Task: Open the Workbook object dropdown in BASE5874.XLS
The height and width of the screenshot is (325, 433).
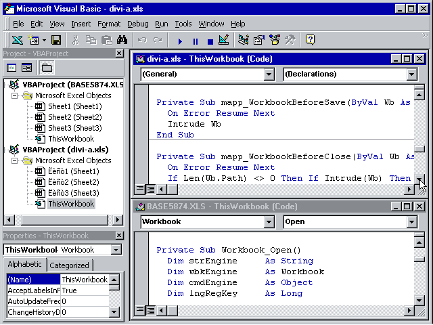Action: coord(269,221)
